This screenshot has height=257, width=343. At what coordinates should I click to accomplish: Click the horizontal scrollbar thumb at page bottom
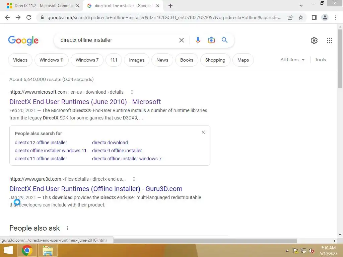pyautogui.click(x=205, y=241)
